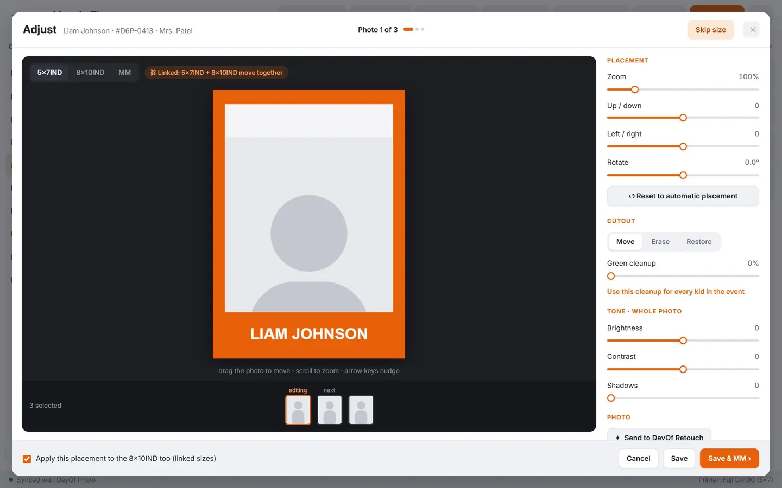Click the reset arrow icon for automatic placement
Viewport: 782px width, 488px height.
[632, 196]
